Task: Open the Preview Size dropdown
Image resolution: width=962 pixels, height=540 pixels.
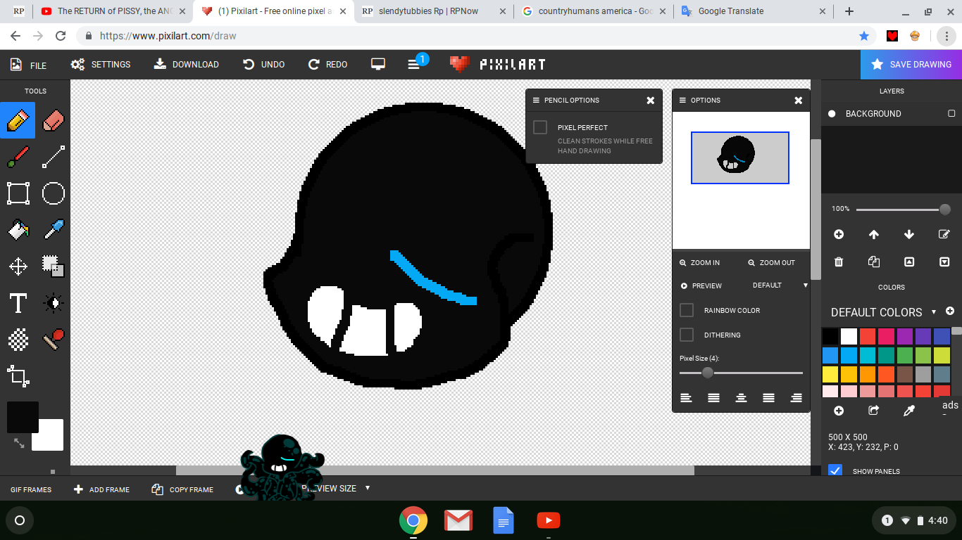Action: pyautogui.click(x=336, y=488)
